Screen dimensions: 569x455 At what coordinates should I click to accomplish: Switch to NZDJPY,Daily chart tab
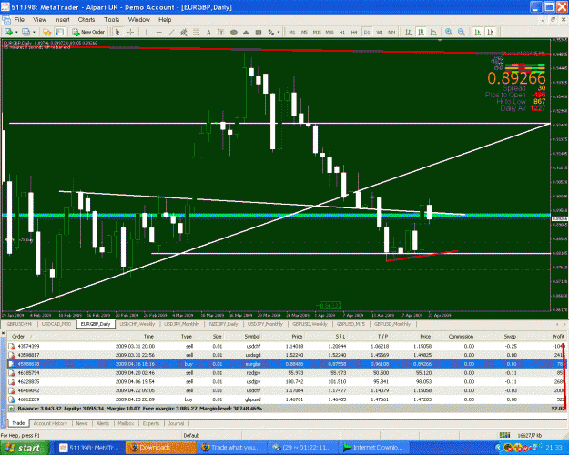pyautogui.click(x=223, y=324)
